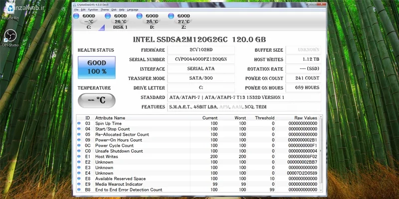The width and height of the screenshot is (399, 199).
Task: Open the Function menu
Action: tap(93, 10)
